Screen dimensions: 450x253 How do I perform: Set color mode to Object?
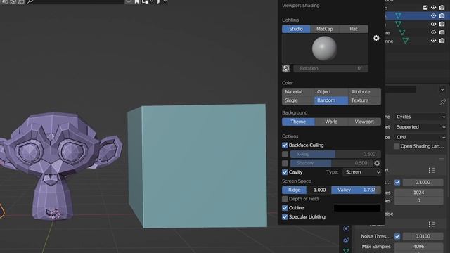[331, 92]
